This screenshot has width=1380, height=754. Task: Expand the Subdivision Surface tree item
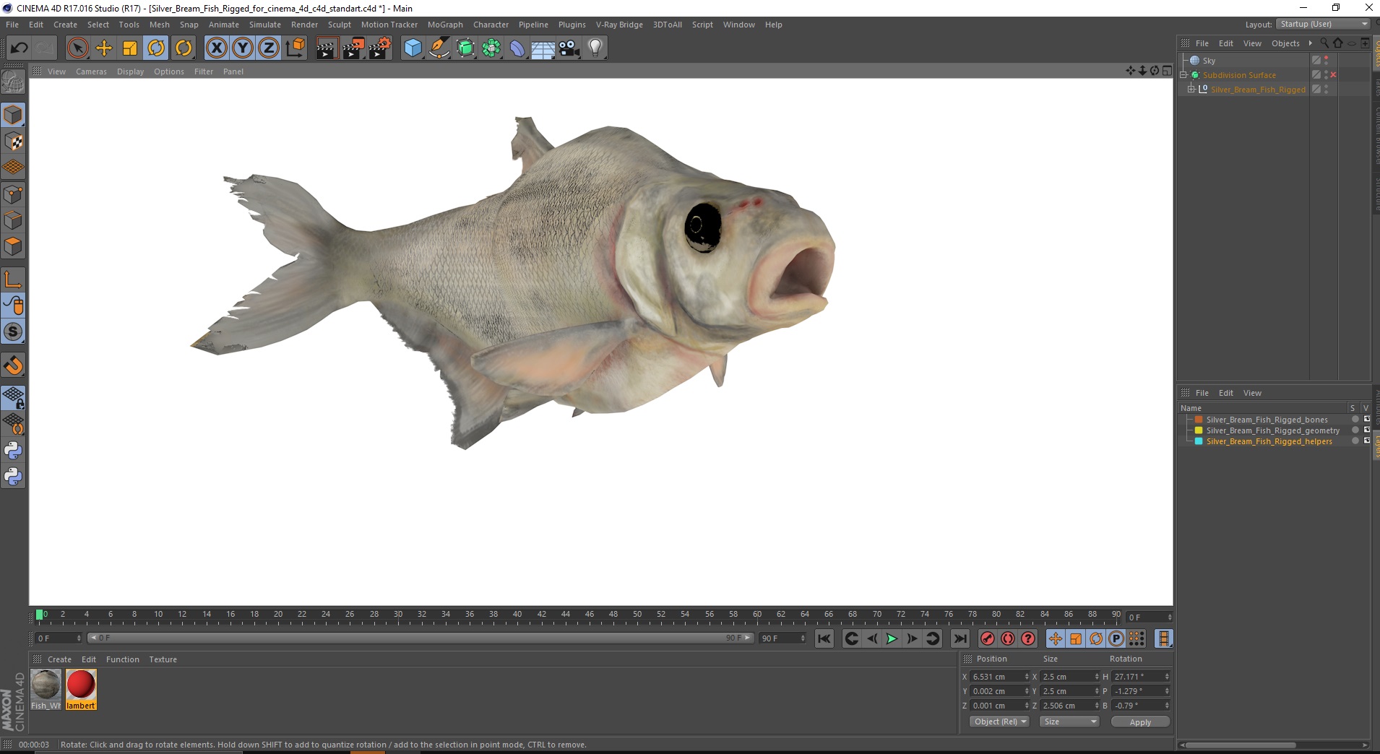point(1184,75)
